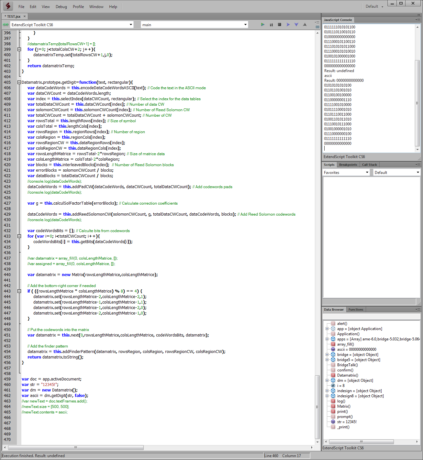Viewport: 423px width, 460px height.
Task: Click the cube icon beside dm object
Action: (x=333, y=380)
